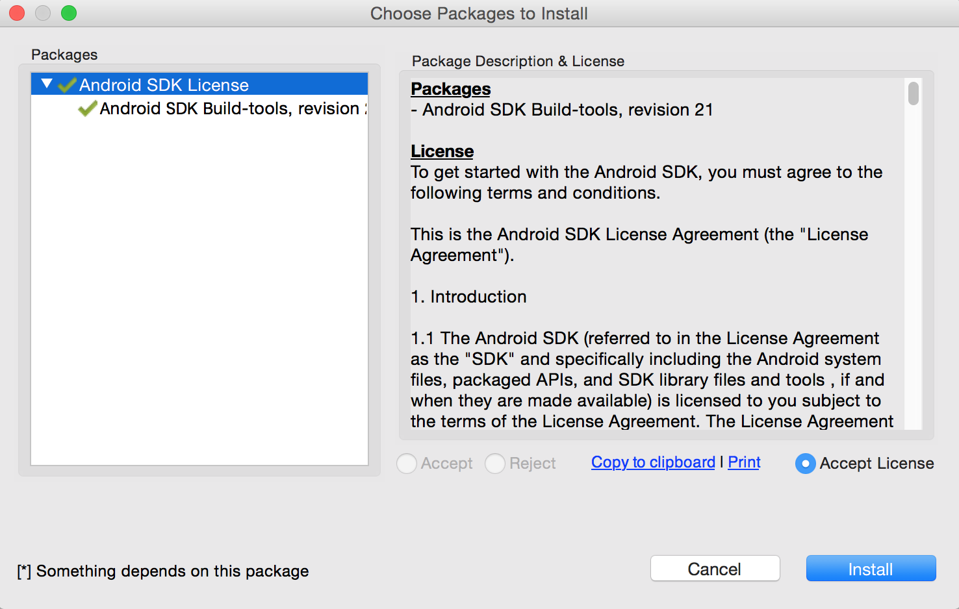Select the Android SDK License tree item
This screenshot has width=959, height=609.
(x=162, y=84)
